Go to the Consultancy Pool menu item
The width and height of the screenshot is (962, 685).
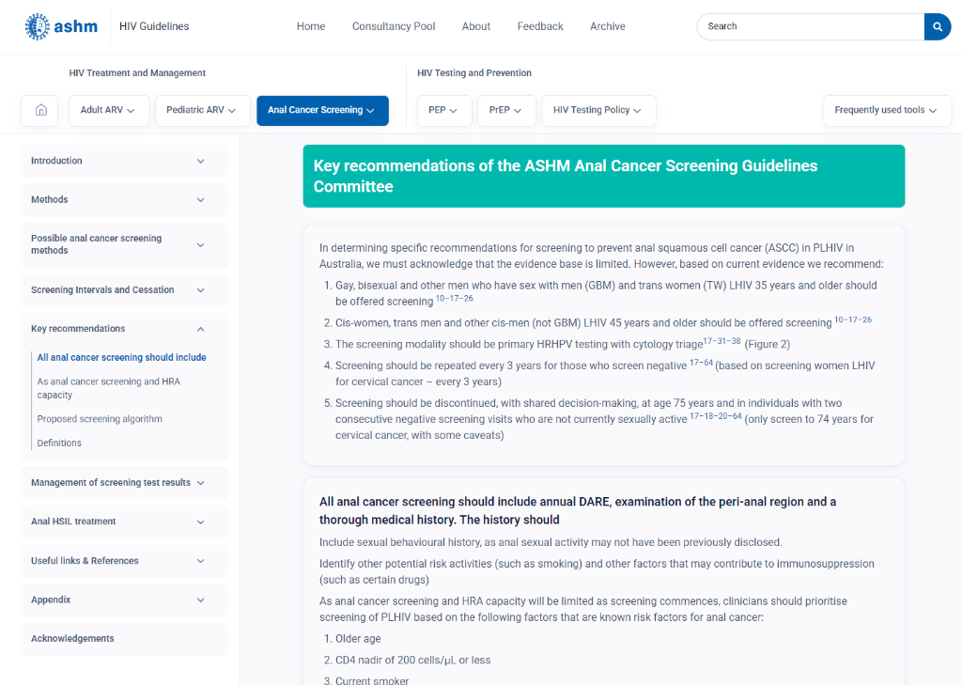[x=394, y=26]
